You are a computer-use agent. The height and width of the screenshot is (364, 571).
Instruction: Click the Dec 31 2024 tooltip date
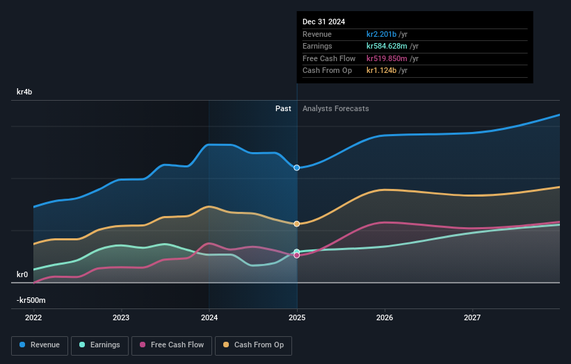pyautogui.click(x=323, y=22)
